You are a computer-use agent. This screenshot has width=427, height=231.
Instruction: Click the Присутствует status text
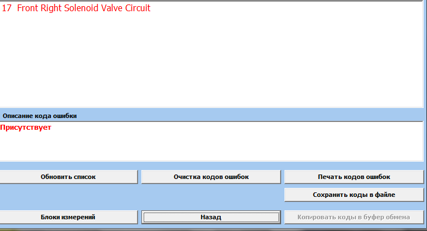(x=26, y=128)
